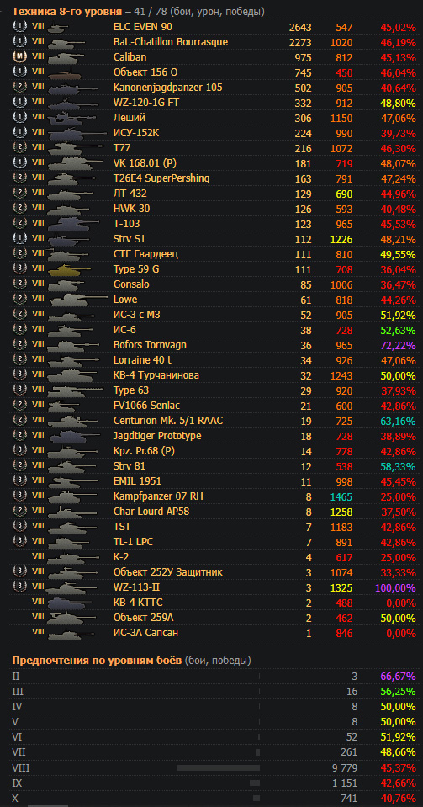Select the T26E4 SuperPershing tank name
The image size is (423, 807).
click(x=161, y=178)
